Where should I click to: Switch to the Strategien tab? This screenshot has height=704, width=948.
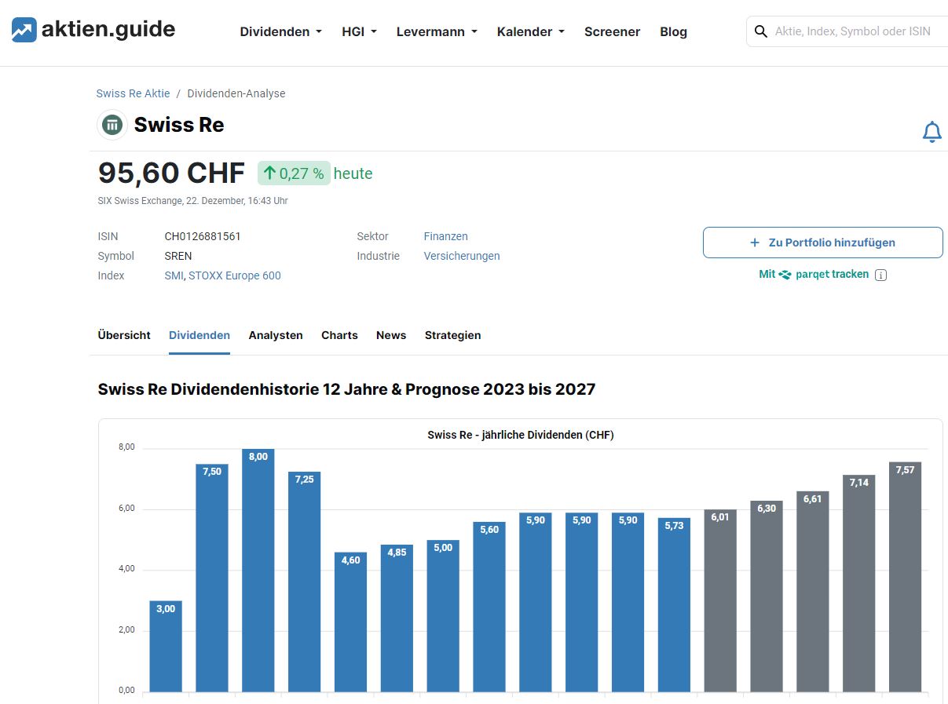(452, 335)
